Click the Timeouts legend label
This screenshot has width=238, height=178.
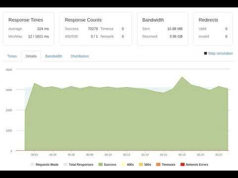pos(169,165)
